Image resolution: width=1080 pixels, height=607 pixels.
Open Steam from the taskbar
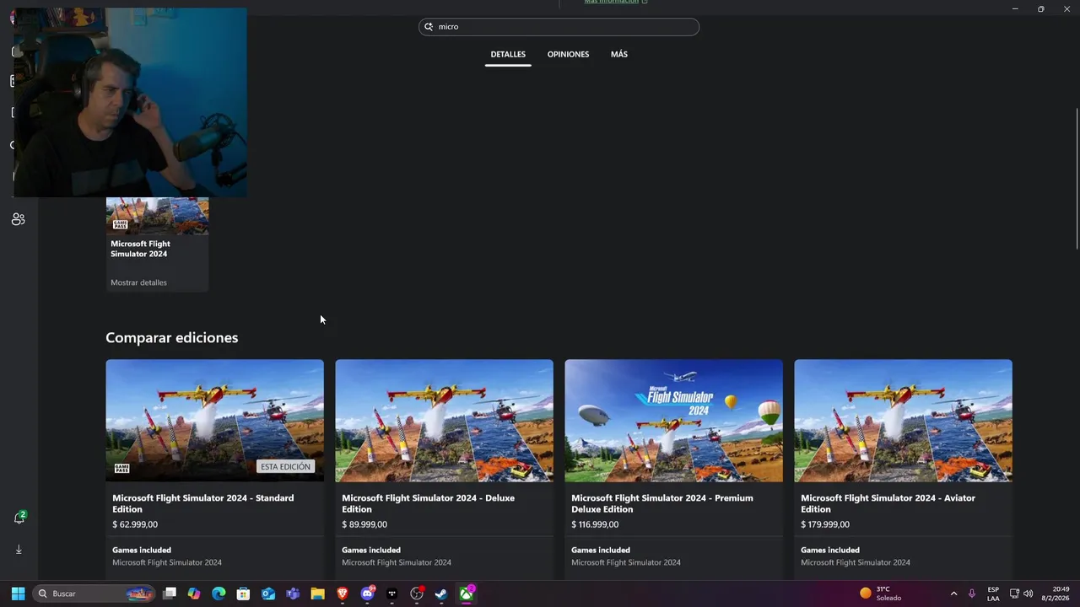tap(441, 594)
